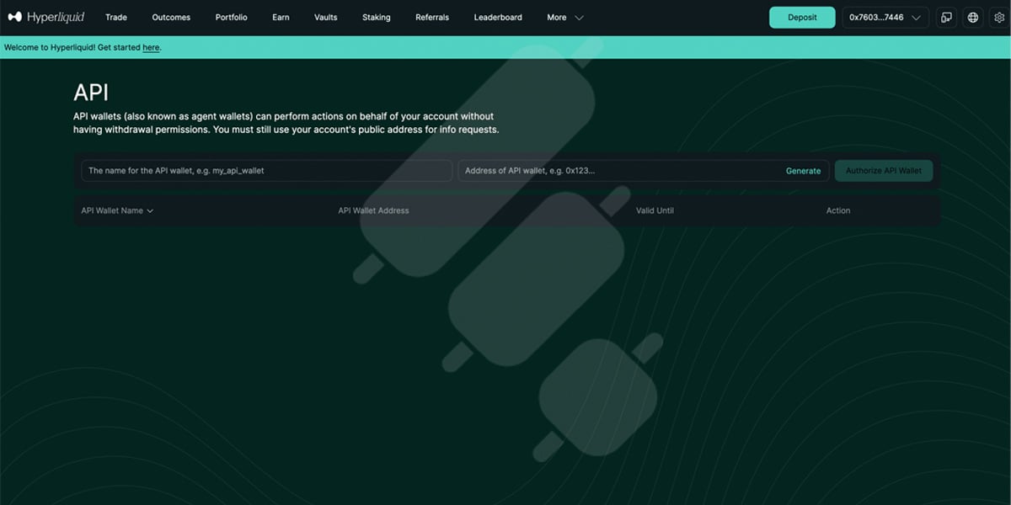Sort by API Wallet Name column
Image resolution: width=1011 pixels, height=505 pixels.
(x=117, y=210)
